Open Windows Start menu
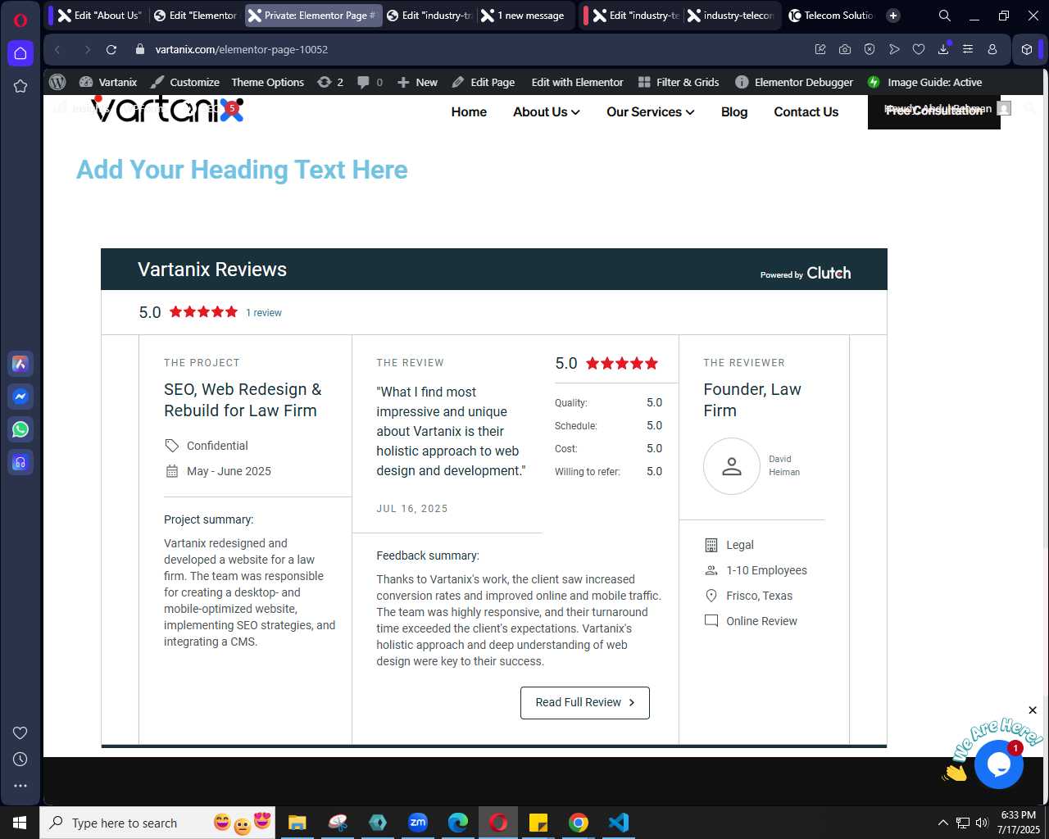 [x=20, y=823]
